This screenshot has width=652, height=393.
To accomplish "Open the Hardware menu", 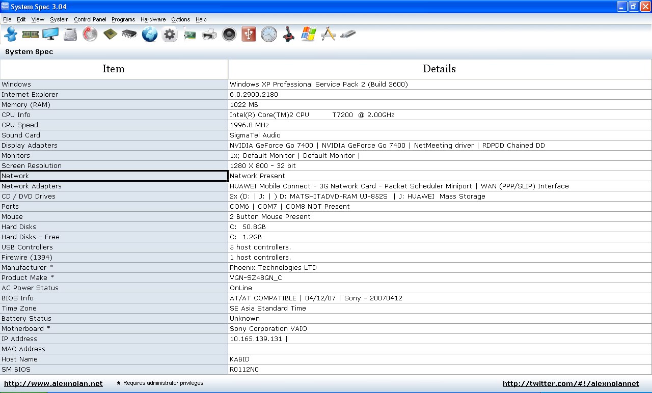I will click(153, 19).
